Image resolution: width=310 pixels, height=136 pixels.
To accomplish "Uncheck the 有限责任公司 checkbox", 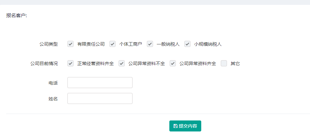I will tap(70, 44).
